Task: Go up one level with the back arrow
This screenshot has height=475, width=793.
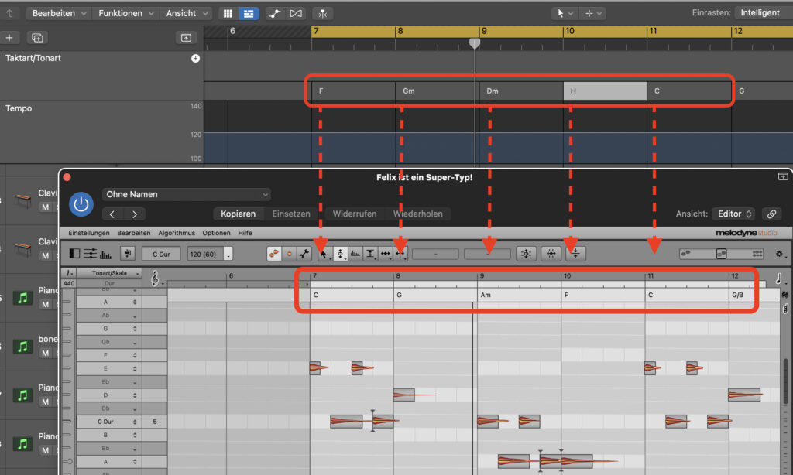Action: tap(9, 14)
